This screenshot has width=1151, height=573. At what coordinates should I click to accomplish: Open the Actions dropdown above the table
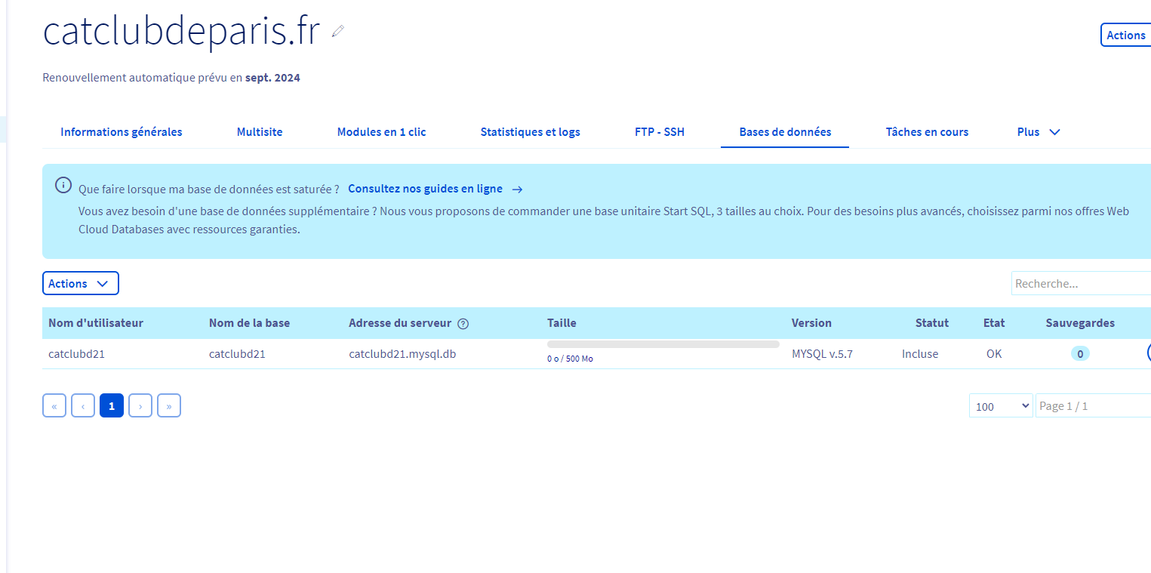tap(80, 284)
